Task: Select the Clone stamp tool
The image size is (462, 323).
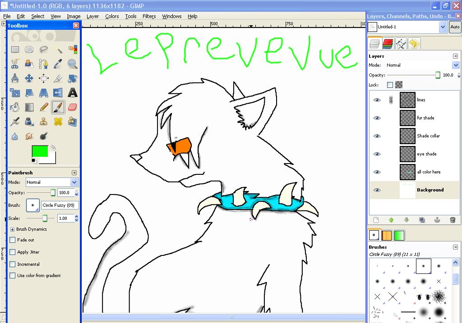Action: (x=44, y=122)
